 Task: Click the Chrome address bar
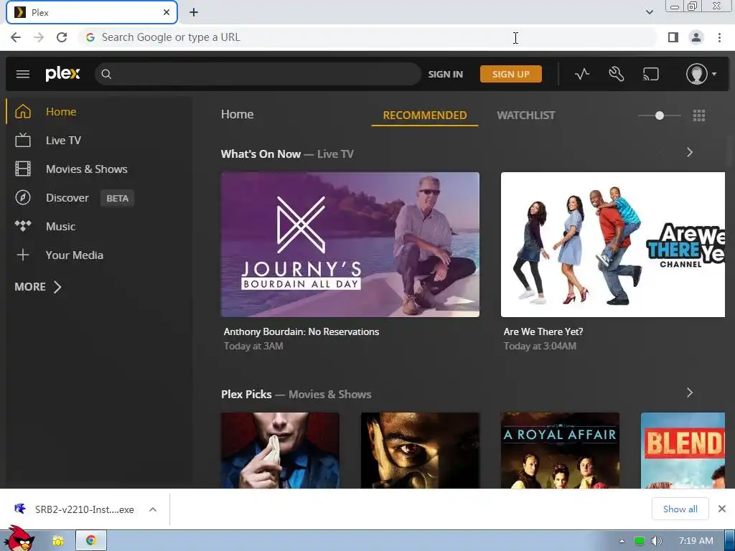[368, 37]
